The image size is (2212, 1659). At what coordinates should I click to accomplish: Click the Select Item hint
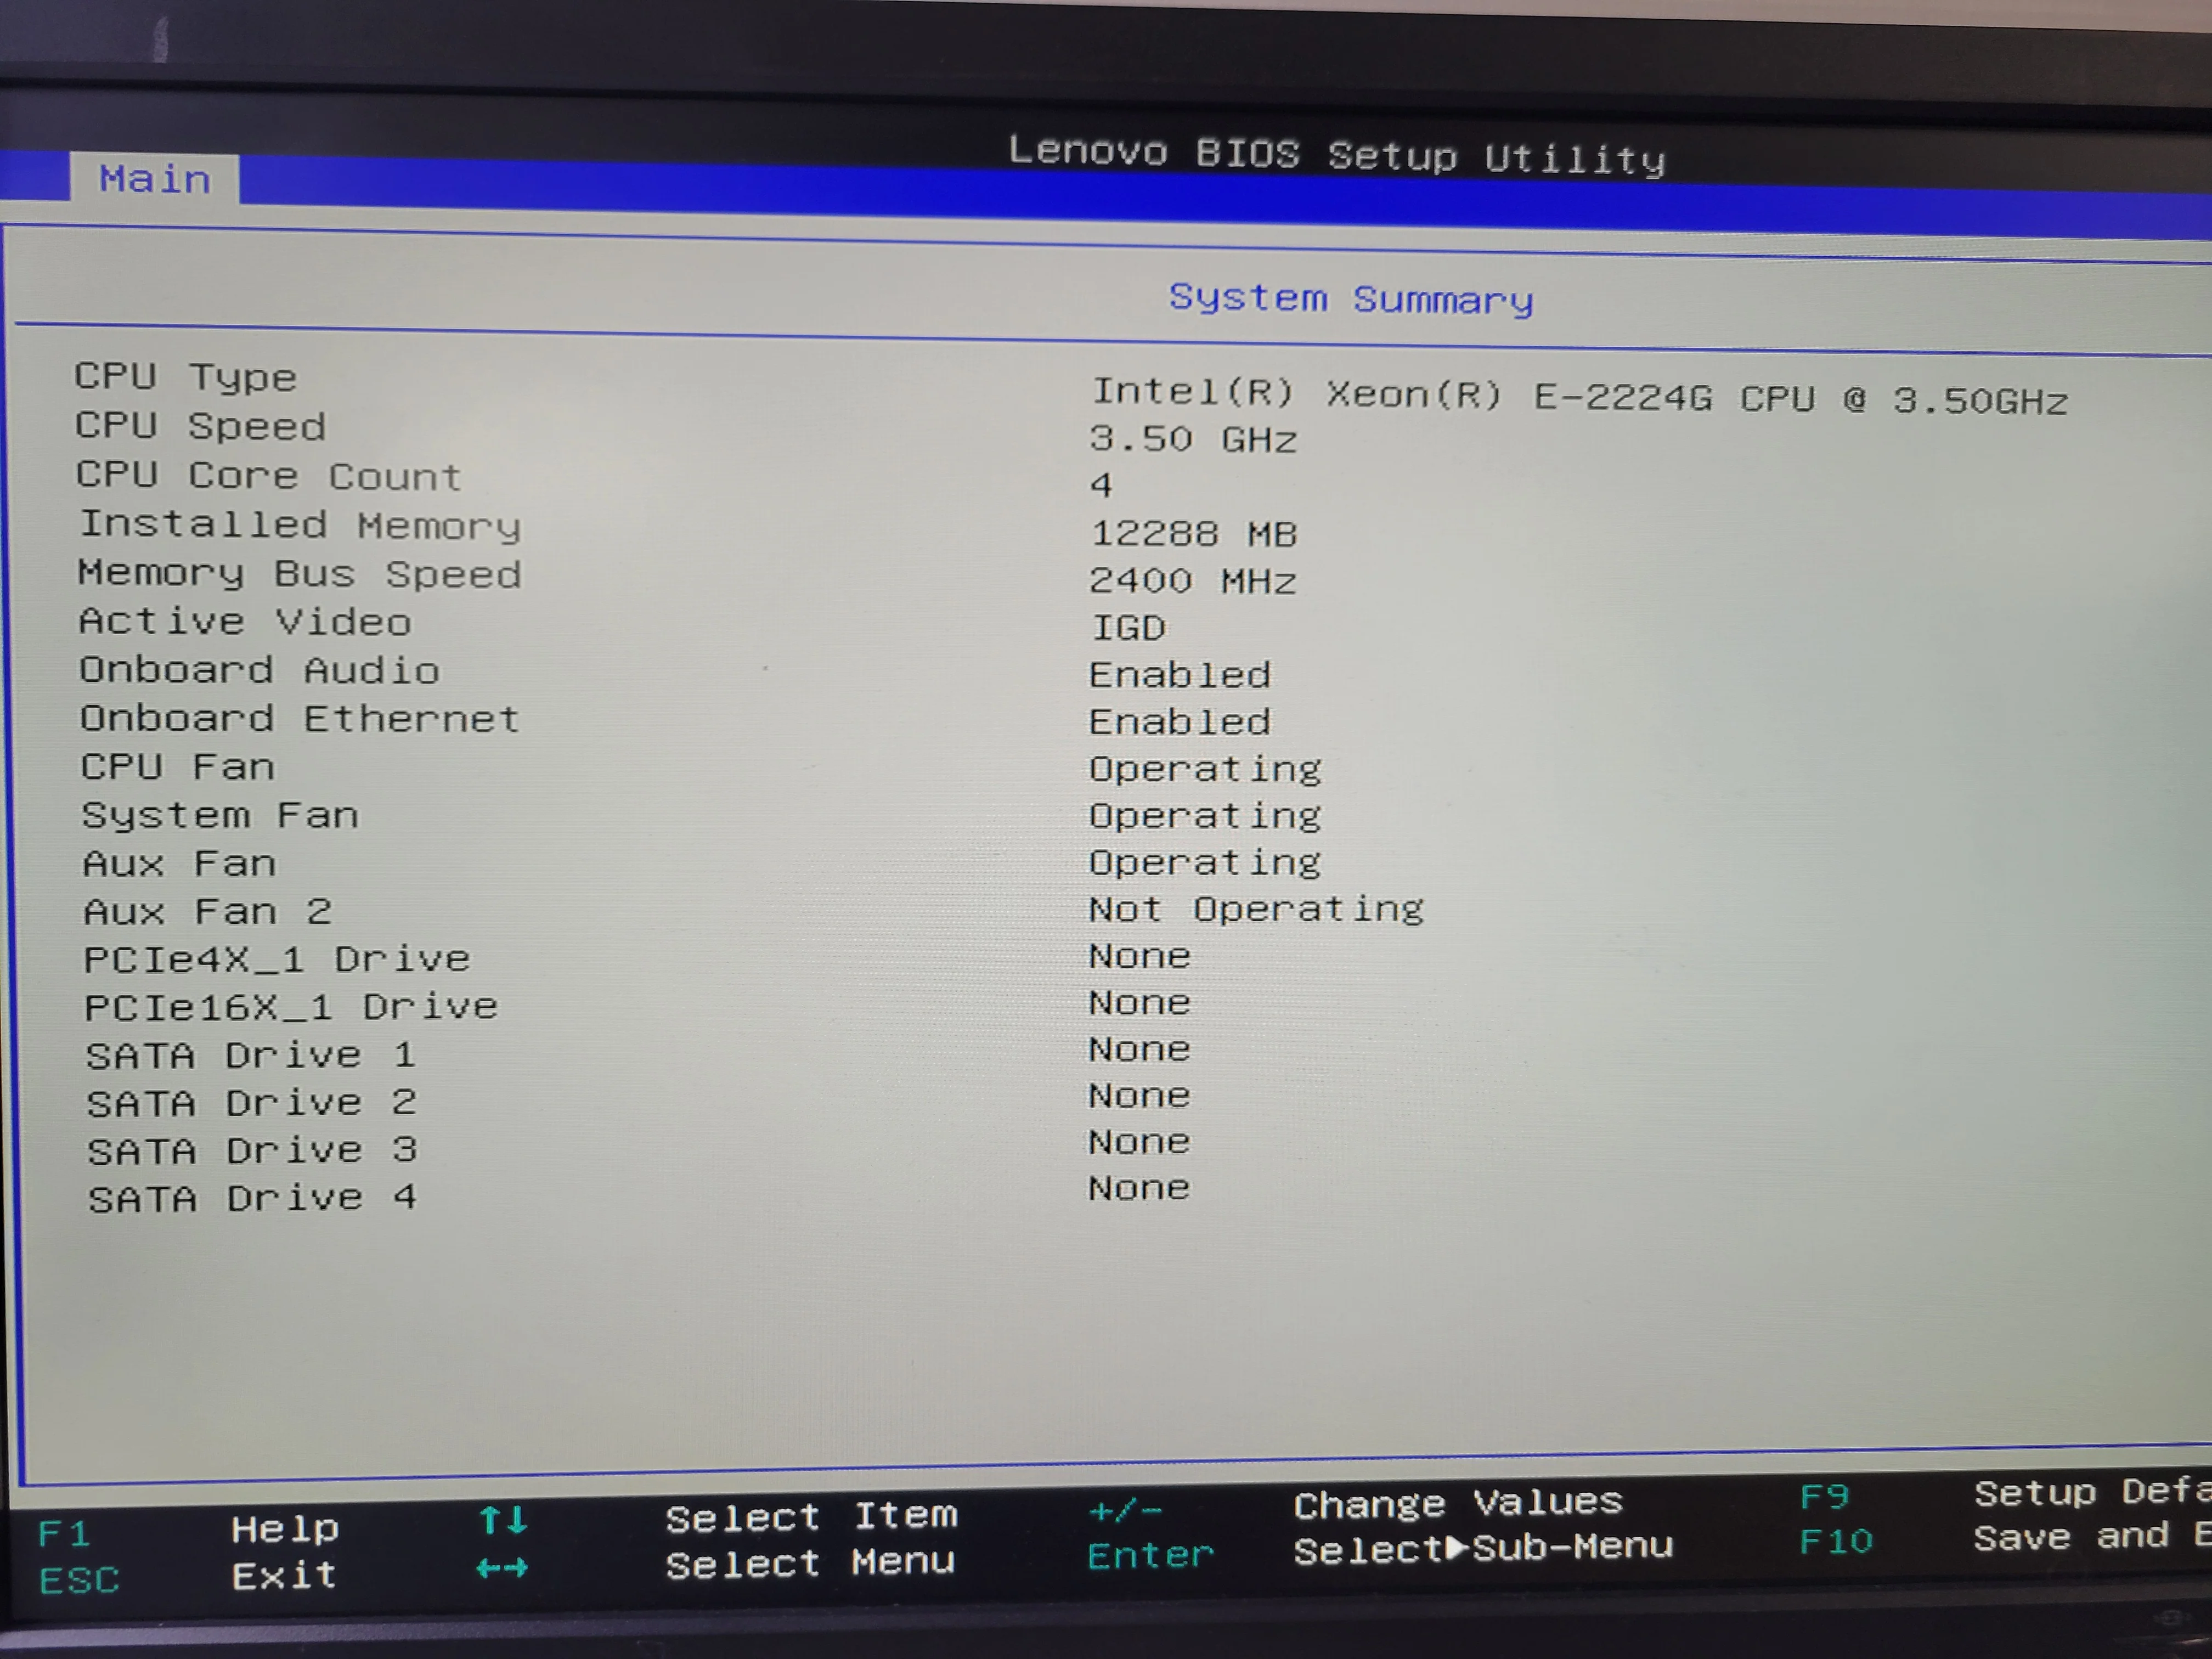pos(812,1517)
